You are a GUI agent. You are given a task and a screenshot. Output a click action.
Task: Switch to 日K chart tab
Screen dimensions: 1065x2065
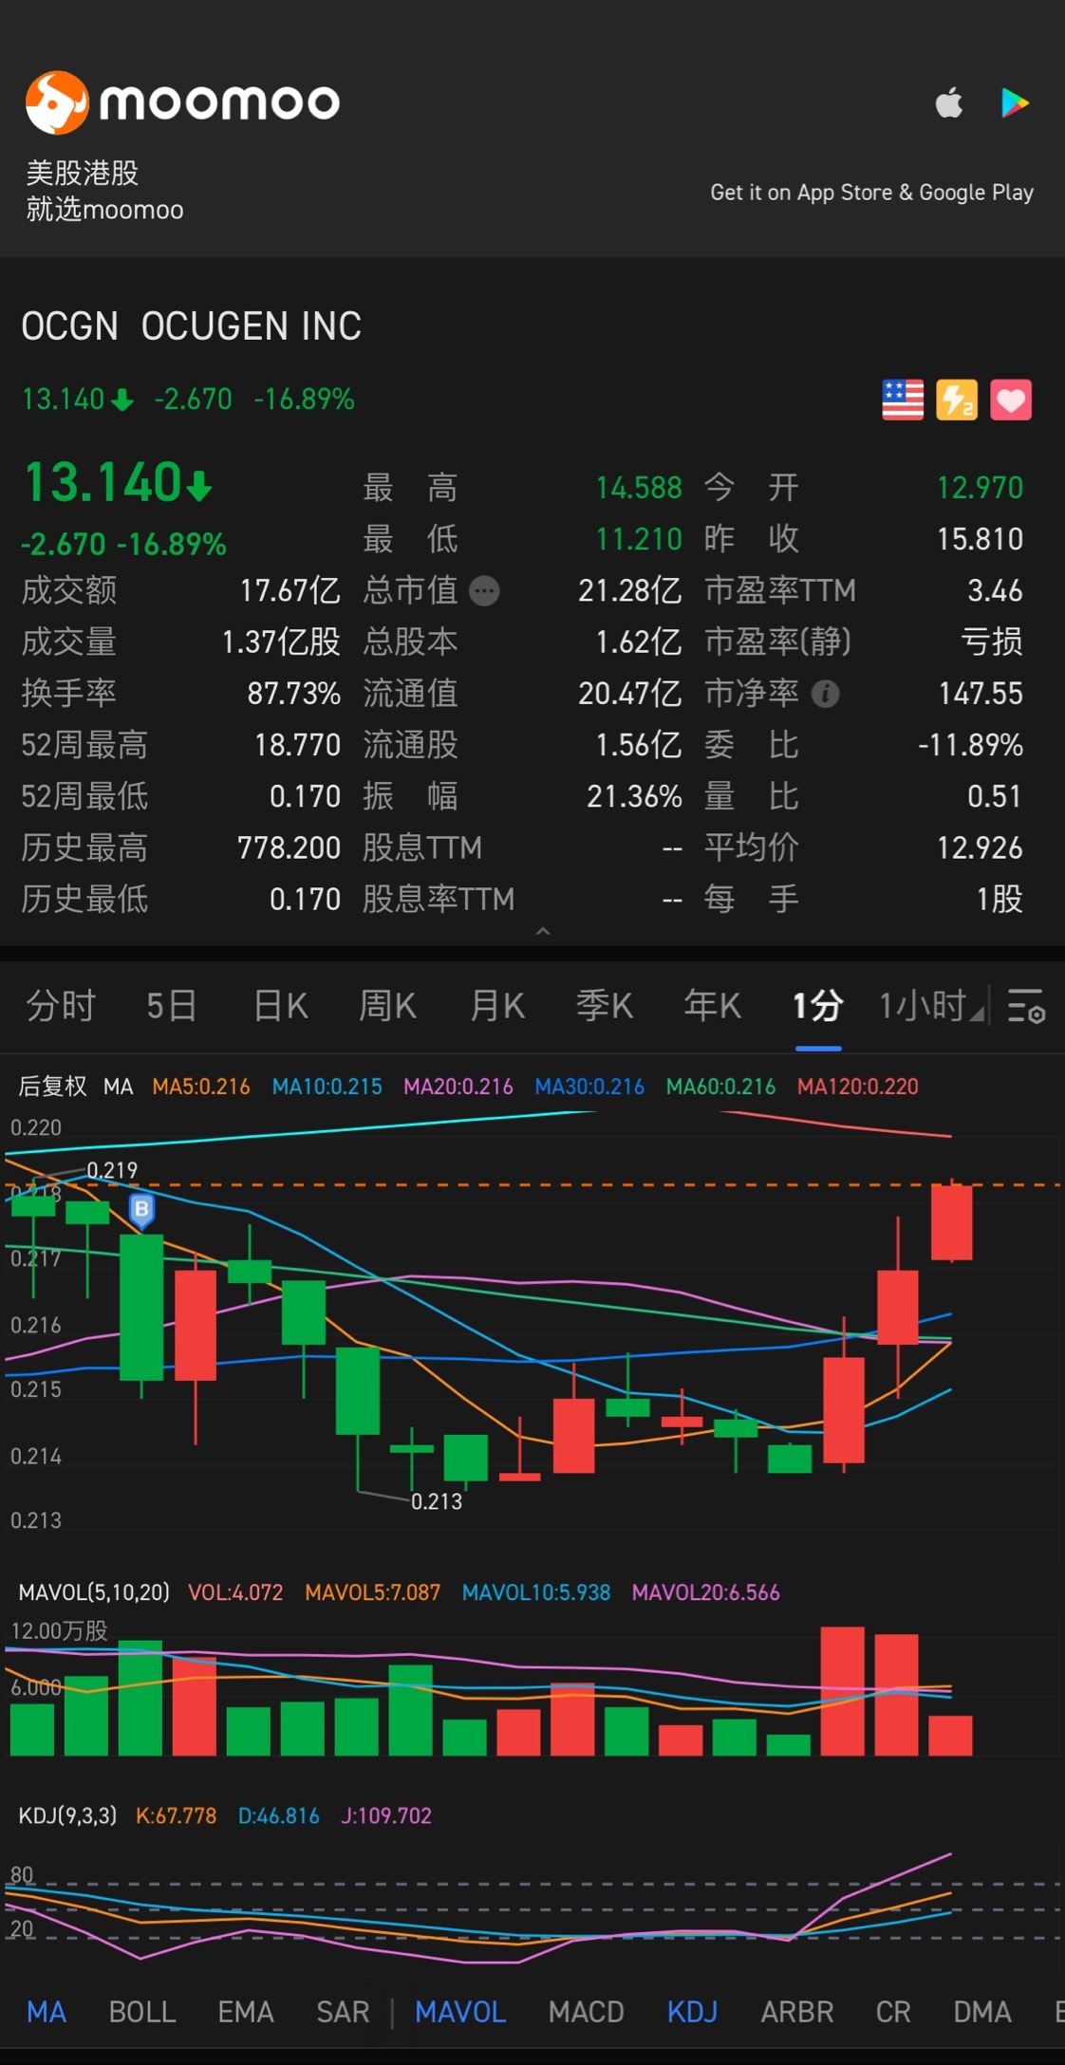coord(281,1005)
